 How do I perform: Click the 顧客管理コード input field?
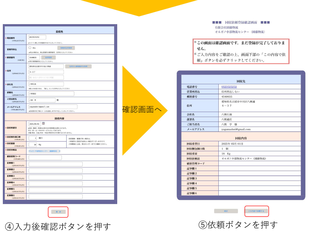point(45,158)
